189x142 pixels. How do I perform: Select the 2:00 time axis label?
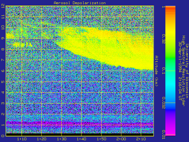121,139
